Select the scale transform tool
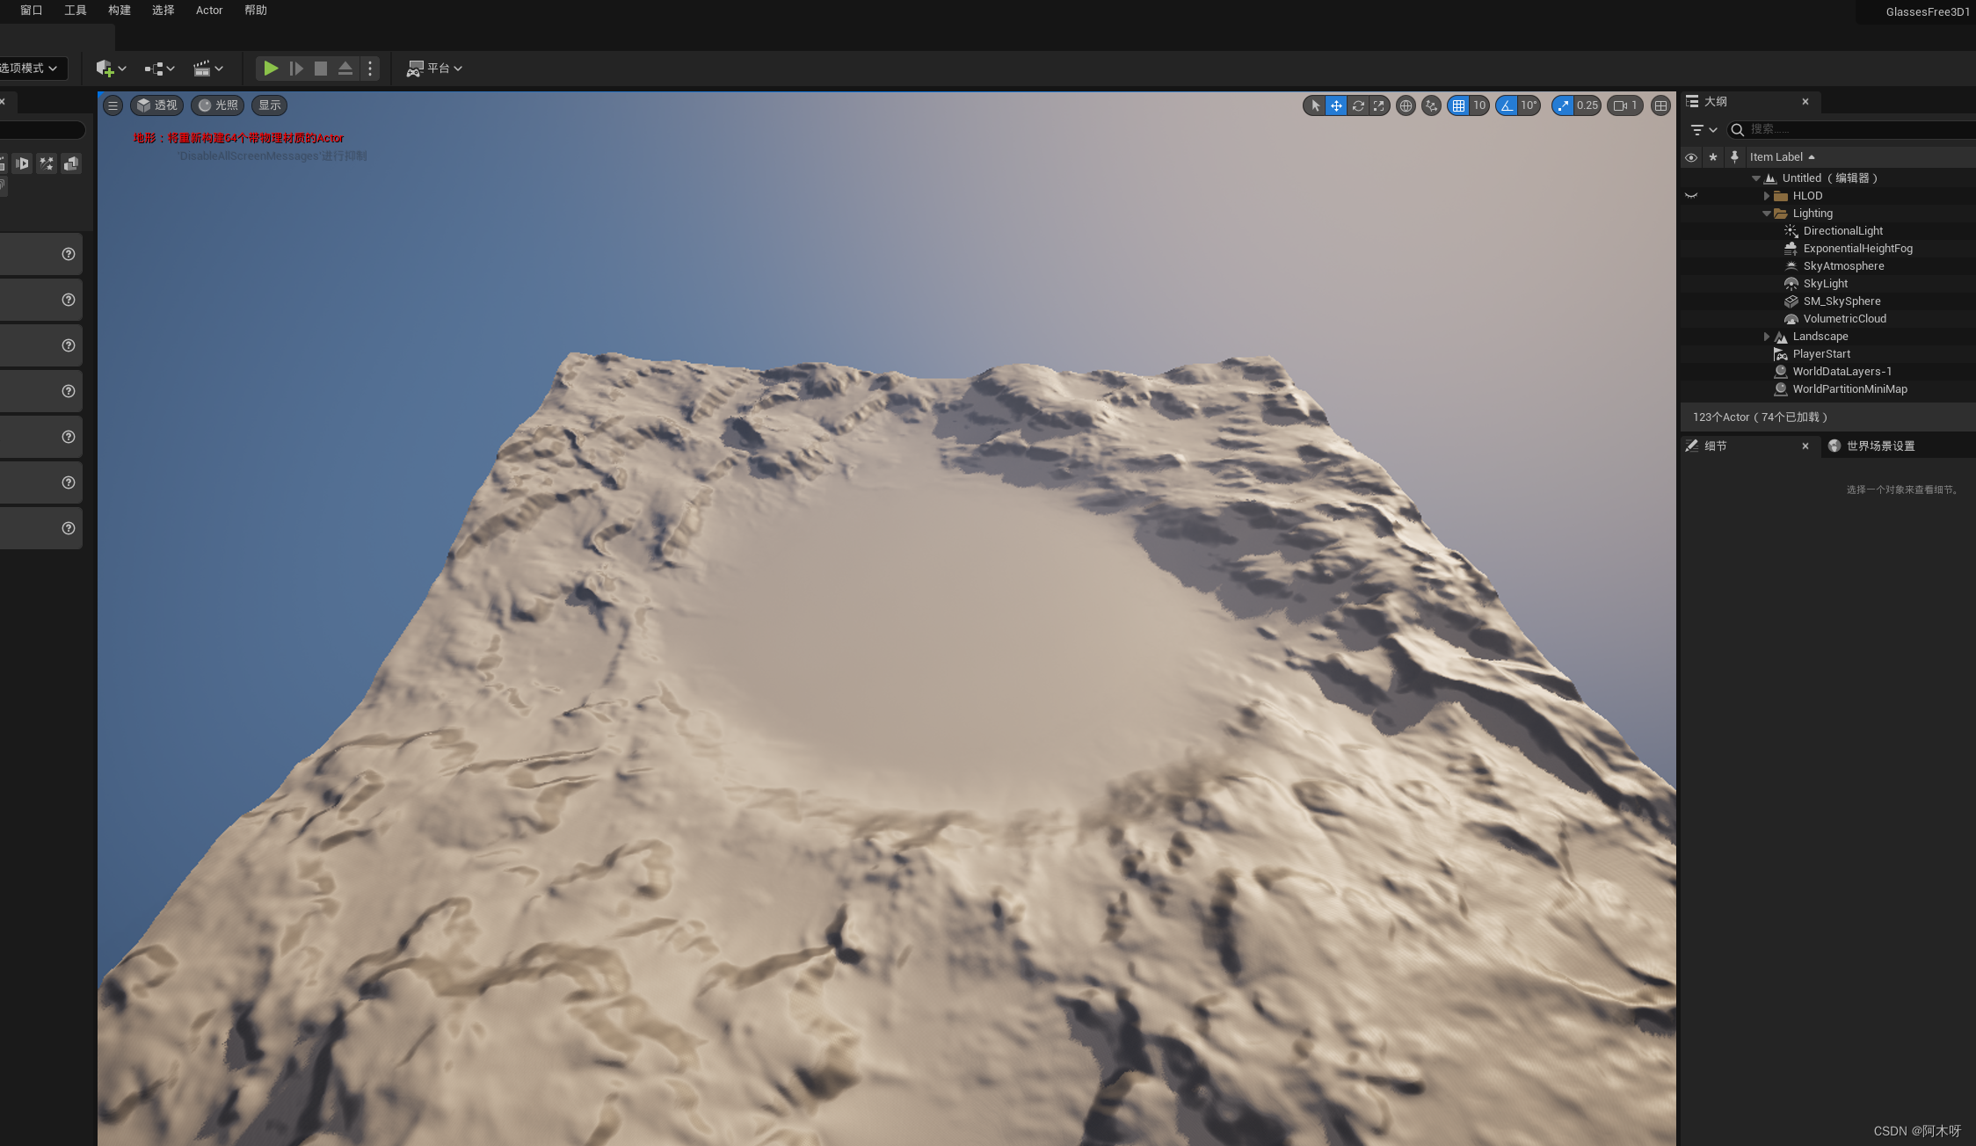This screenshot has height=1146, width=1976. click(1378, 105)
